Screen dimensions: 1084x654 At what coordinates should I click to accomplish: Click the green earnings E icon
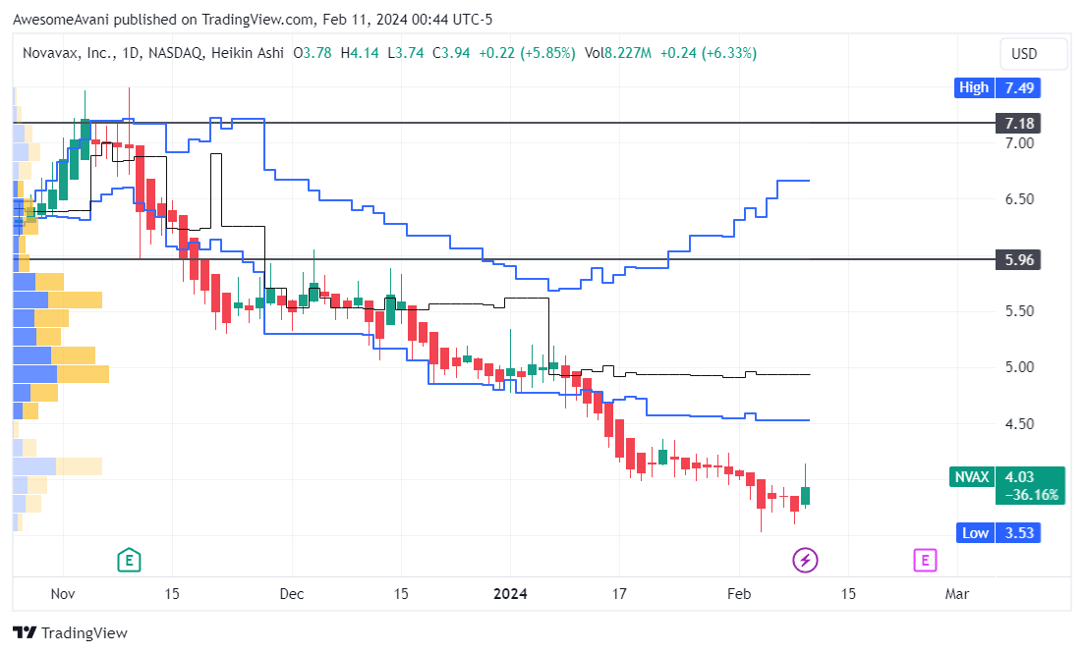(130, 560)
